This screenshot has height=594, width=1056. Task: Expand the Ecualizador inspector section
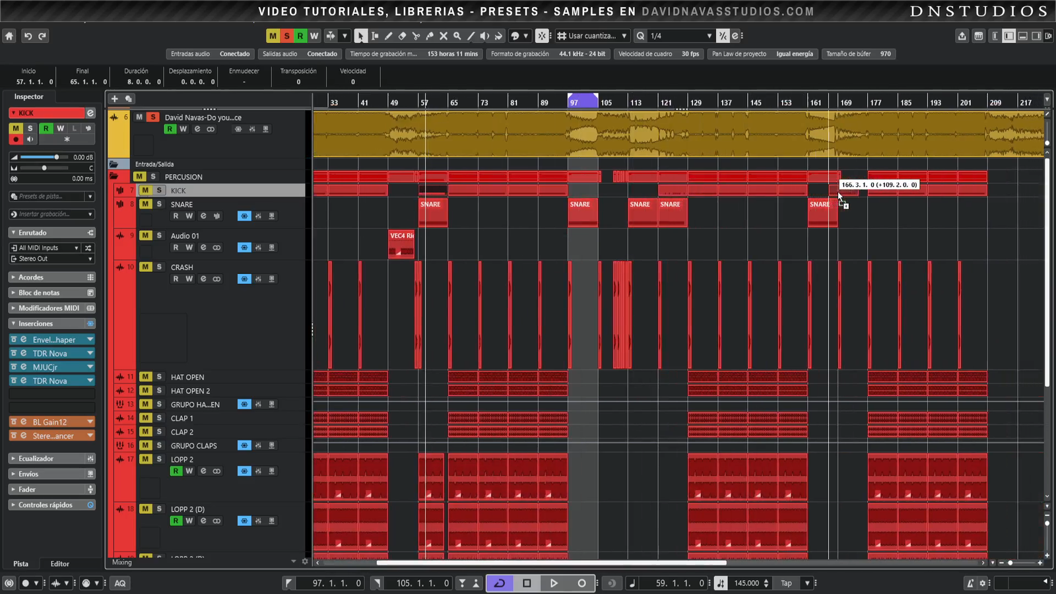[x=36, y=458]
